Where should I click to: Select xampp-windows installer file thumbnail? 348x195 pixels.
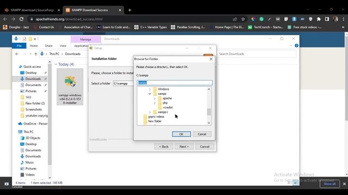[70, 87]
